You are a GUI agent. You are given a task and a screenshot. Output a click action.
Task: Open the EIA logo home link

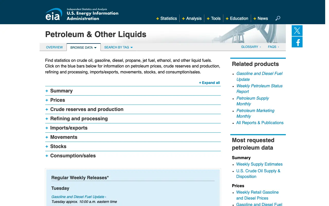point(54,14)
